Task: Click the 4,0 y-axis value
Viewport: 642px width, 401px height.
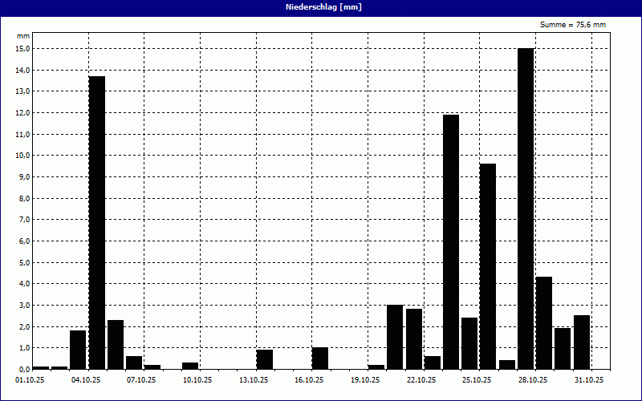Action: tap(23, 284)
